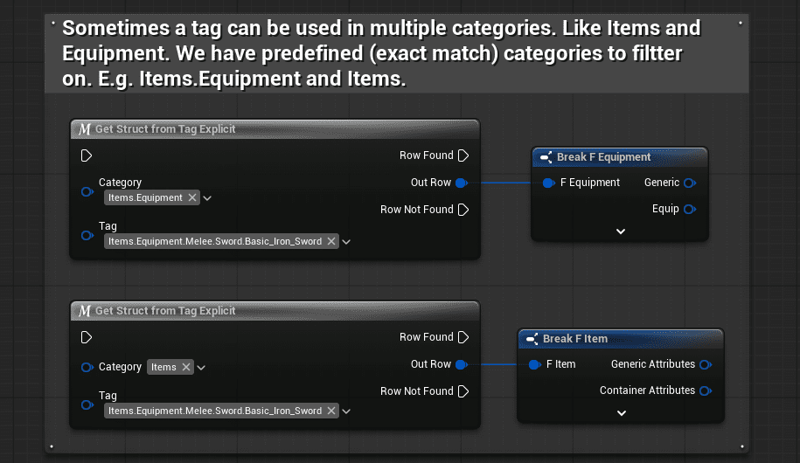Click Category input pin on bottom node
This screenshot has width=800, height=463.
coord(87,367)
